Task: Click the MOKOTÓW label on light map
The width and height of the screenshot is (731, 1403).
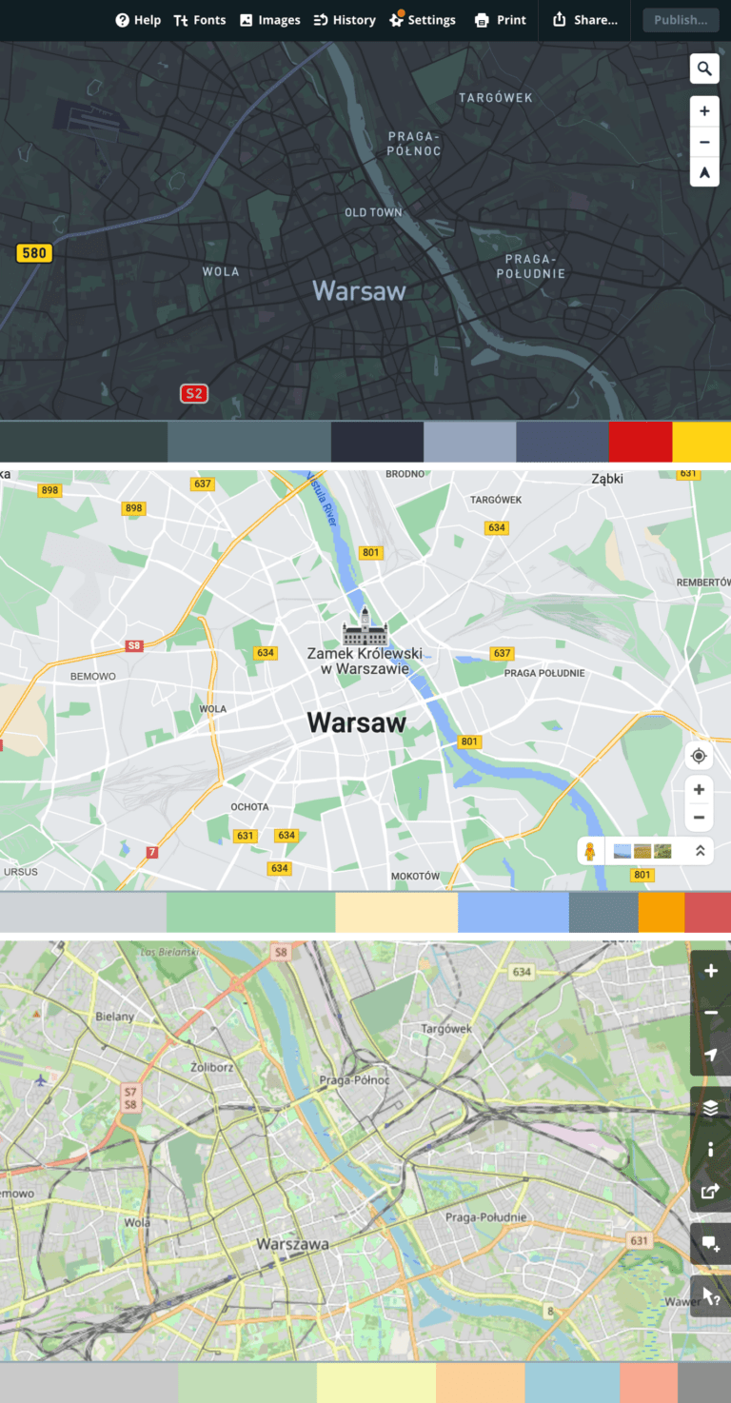Action: 415,876
